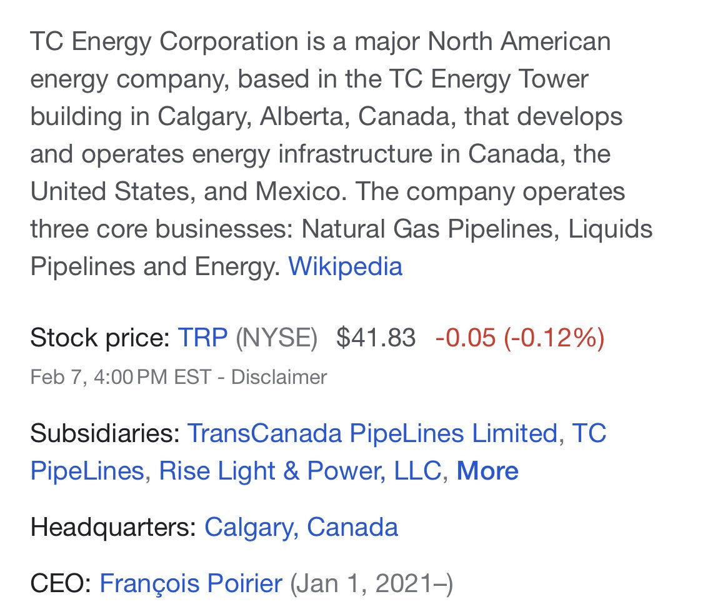Click the Disclaimer link under stock price
Screen dimensions: 703x609
point(279,377)
